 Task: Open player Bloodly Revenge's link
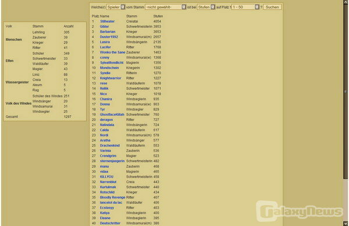tap(112, 197)
